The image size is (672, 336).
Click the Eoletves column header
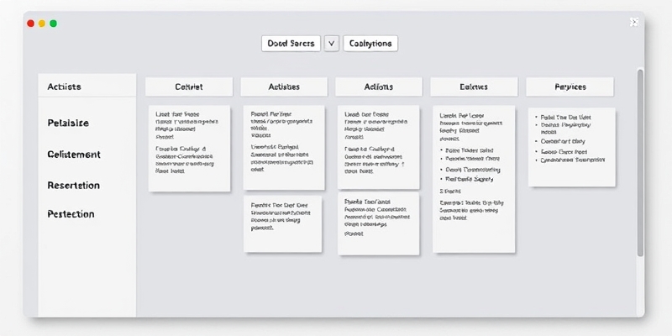[473, 87]
